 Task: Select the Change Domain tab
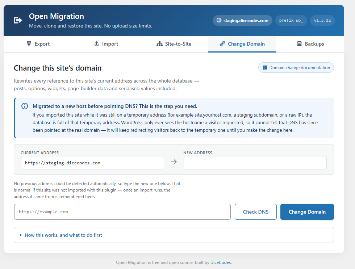242,44
